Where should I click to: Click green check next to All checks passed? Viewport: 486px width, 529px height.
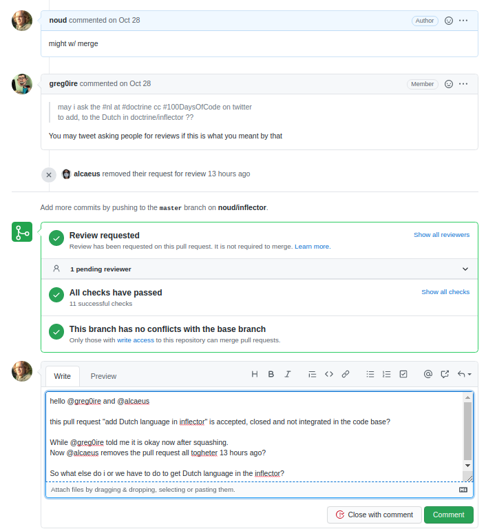coord(56,295)
